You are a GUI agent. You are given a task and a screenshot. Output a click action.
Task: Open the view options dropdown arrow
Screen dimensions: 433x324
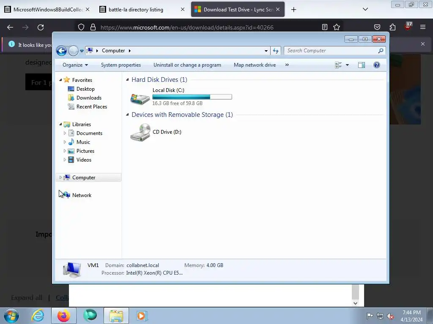[x=348, y=65]
